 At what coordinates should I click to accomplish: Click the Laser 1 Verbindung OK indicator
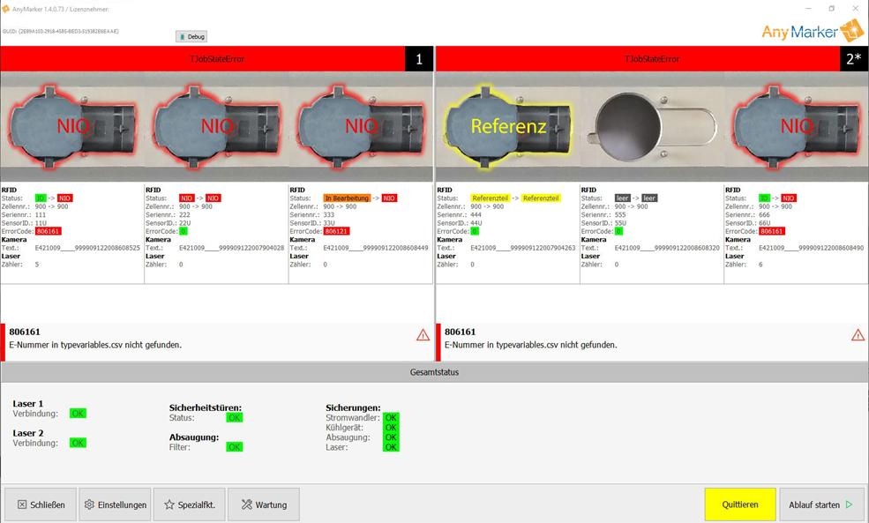tap(78, 414)
